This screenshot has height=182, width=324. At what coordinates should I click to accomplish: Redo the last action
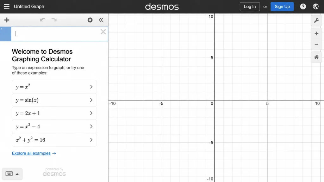point(54,20)
